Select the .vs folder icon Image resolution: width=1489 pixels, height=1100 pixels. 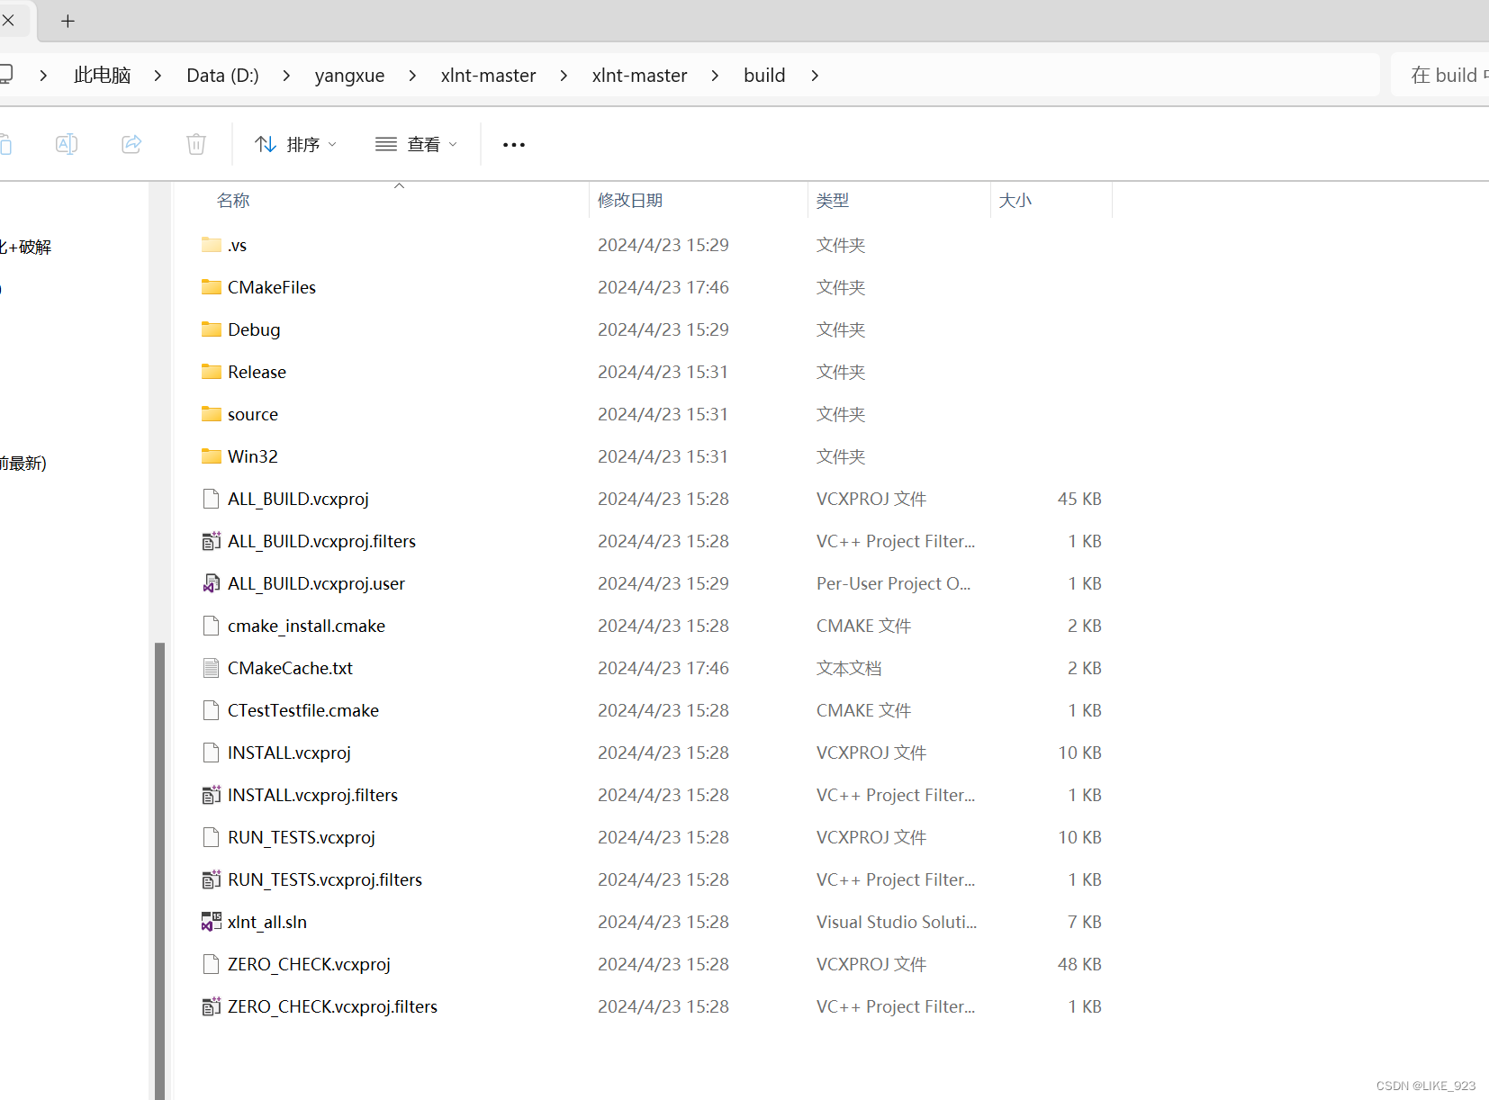[212, 245]
